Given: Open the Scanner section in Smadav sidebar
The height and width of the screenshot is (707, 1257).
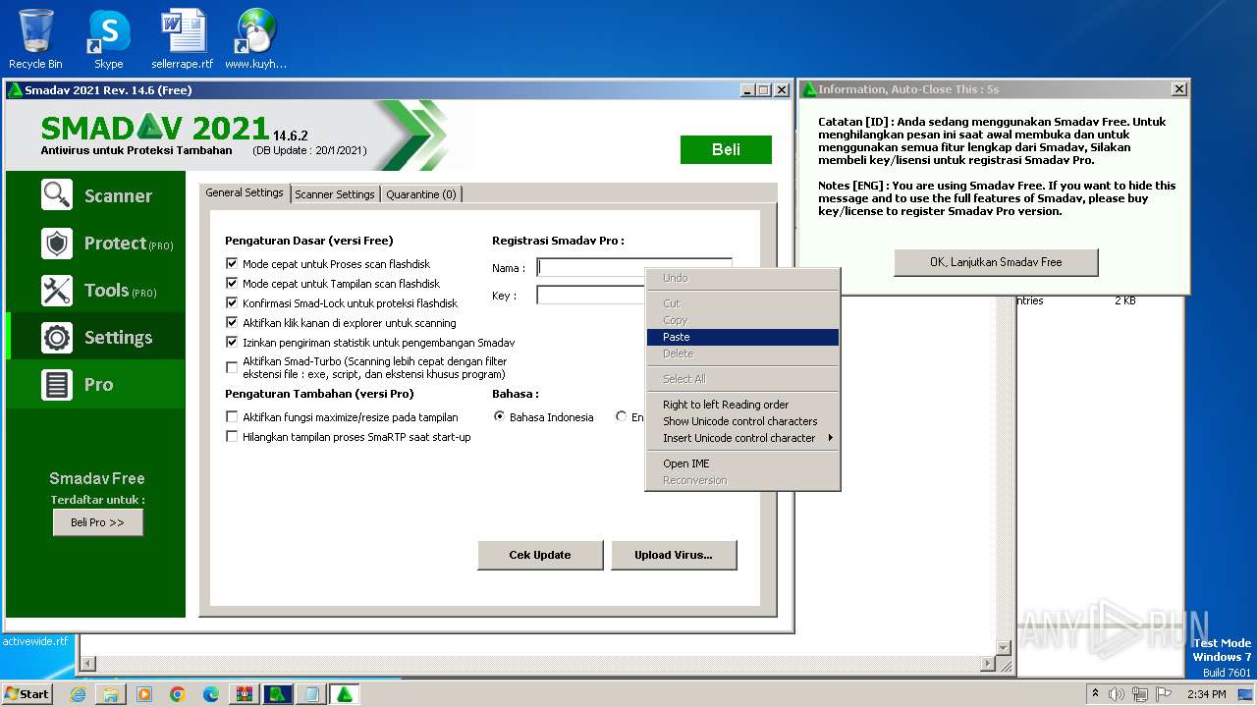Looking at the screenshot, I should (96, 195).
